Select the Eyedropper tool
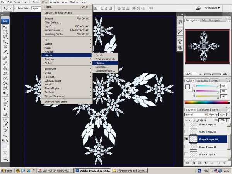This screenshot has height=174, width=232. pyautogui.click(x=5, y=125)
